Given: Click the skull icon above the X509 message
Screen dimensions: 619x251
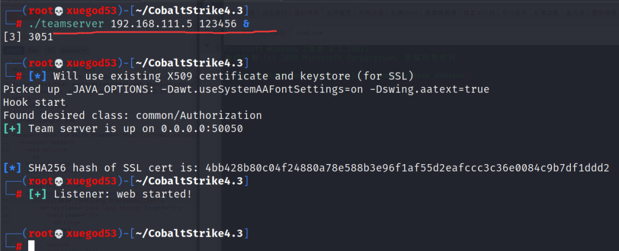Looking at the screenshot, I should (x=58, y=63).
